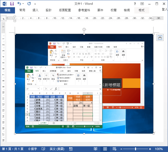
Task: Click the picture's right-middle sizing handle
Action: pos(154,84)
